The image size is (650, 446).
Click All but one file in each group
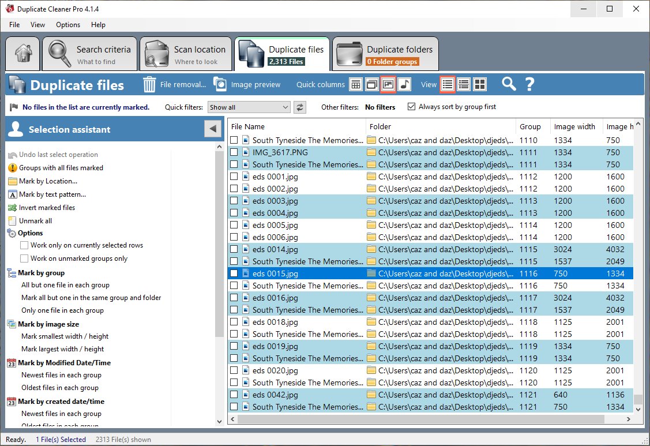click(x=65, y=285)
